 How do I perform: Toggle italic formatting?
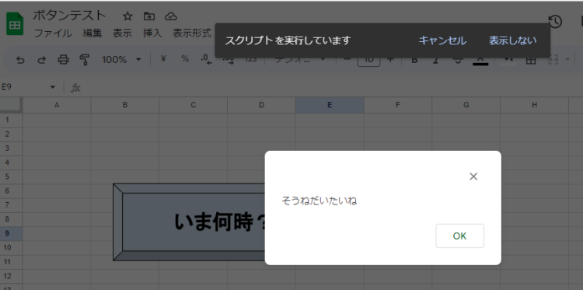click(x=435, y=60)
